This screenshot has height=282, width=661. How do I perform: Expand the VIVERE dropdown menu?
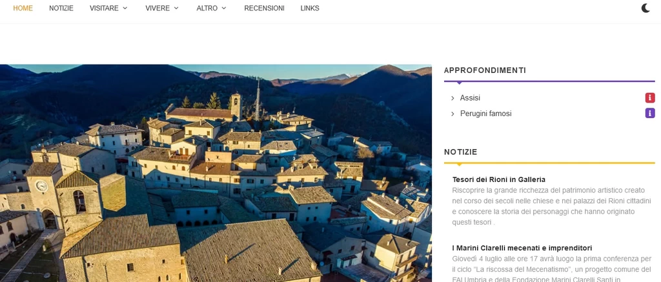click(x=162, y=8)
